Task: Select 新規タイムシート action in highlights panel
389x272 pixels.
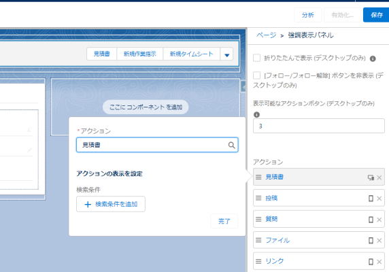Action: (x=191, y=54)
